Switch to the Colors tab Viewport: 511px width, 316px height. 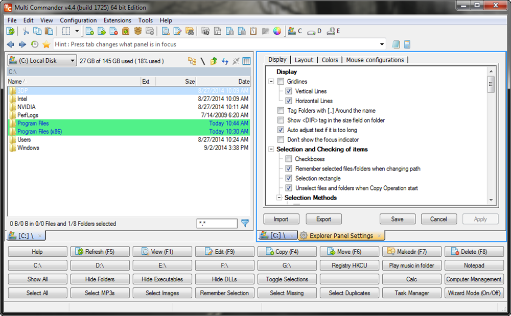pyautogui.click(x=330, y=60)
